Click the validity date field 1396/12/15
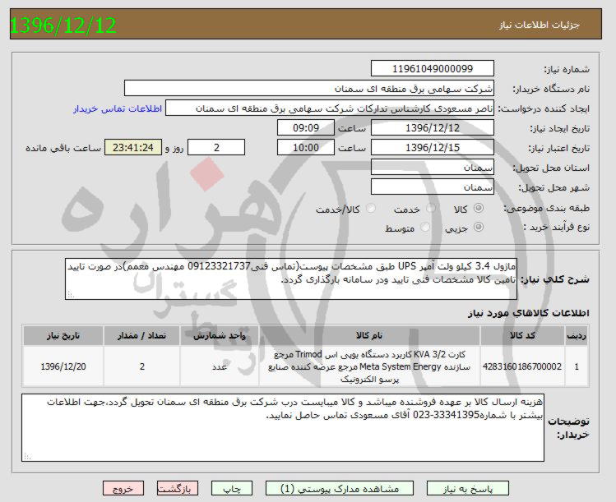The width and height of the screenshot is (616, 502). 432,148
